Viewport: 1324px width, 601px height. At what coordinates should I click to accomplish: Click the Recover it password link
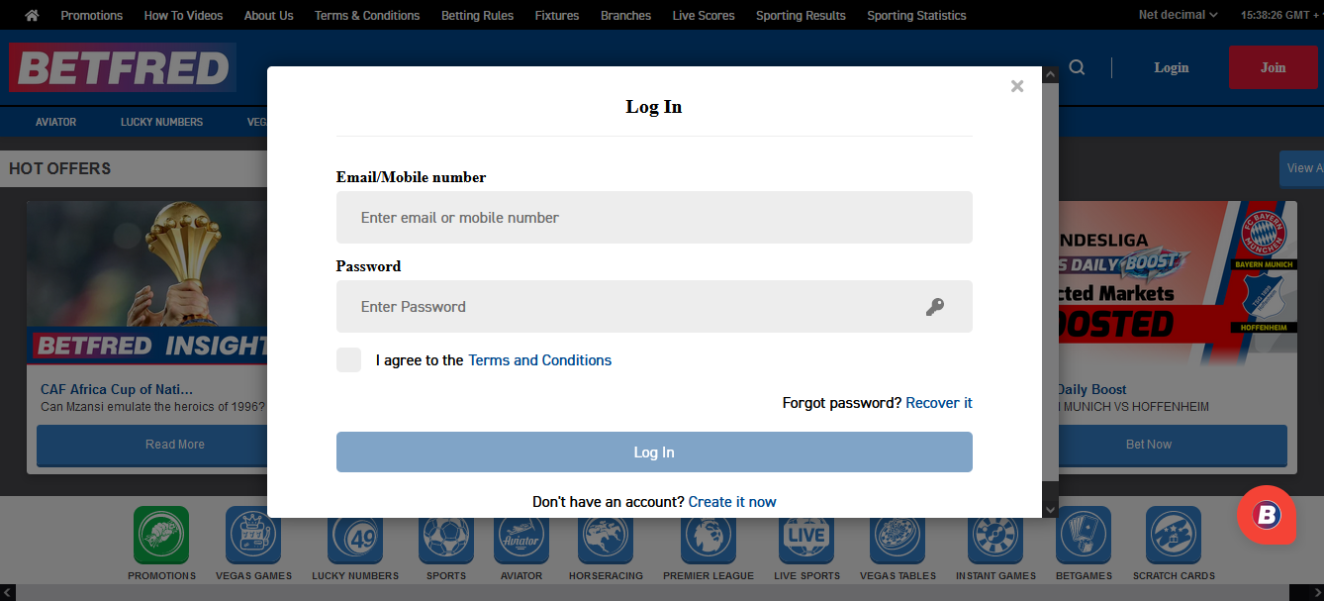pos(938,403)
